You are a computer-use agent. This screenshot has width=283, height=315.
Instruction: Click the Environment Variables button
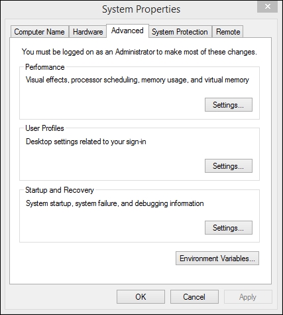coord(217,259)
